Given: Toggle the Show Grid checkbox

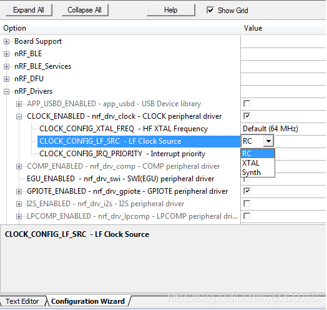Looking at the screenshot, I should 210,10.
